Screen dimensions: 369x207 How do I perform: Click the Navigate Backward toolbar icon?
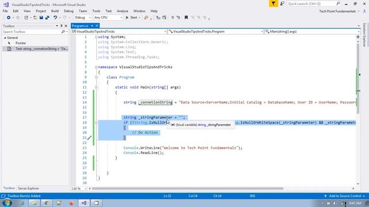pyautogui.click(x=9, y=18)
